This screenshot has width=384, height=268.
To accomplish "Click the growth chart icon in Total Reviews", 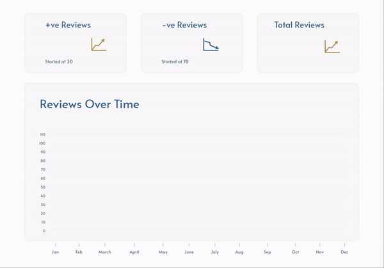I will coord(332,46).
